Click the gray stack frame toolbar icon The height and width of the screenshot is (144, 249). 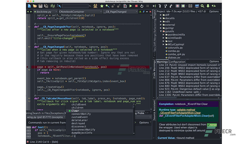(190, 6)
